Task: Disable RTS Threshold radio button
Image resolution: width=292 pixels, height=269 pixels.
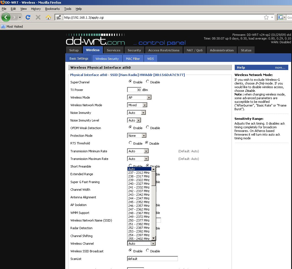Action: click(147, 143)
